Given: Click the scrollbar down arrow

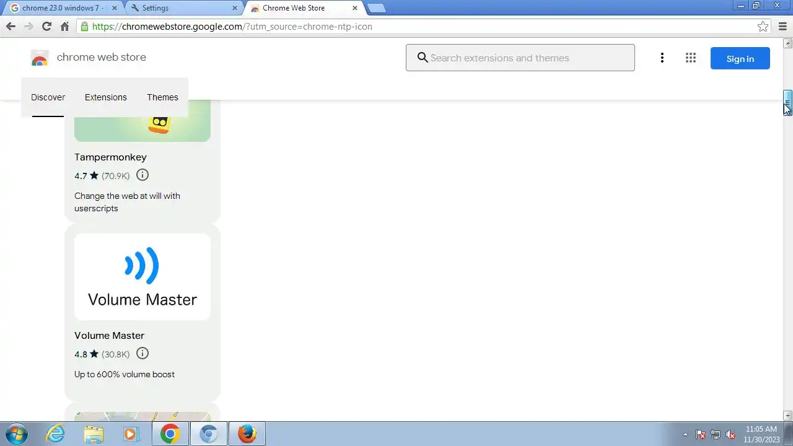Looking at the screenshot, I should click(x=788, y=416).
